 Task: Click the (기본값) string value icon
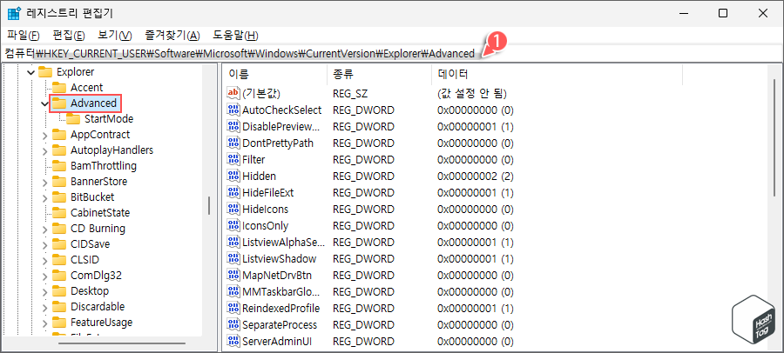click(x=233, y=93)
